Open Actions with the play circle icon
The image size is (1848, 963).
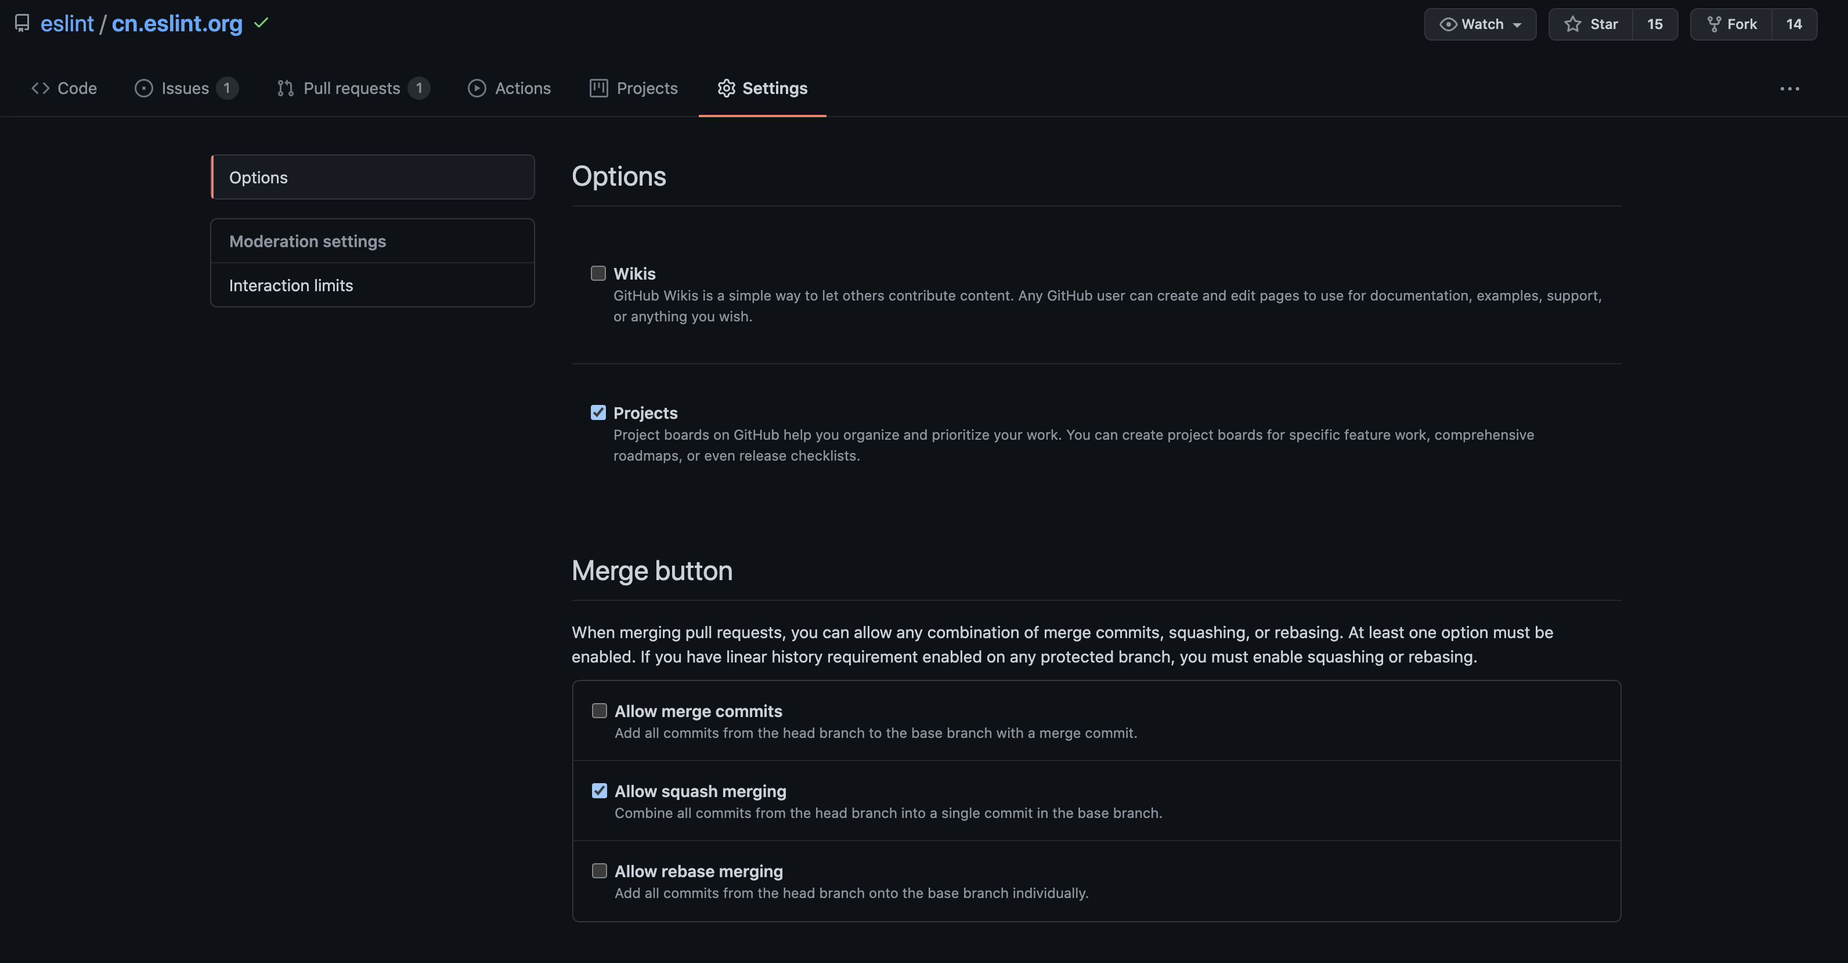[x=477, y=88]
